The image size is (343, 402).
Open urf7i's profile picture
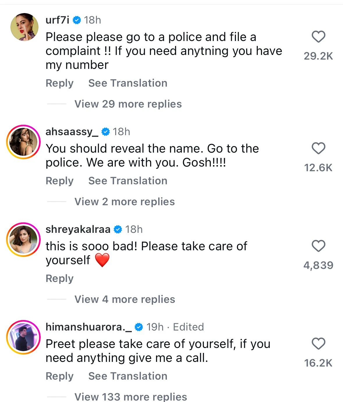[x=24, y=27]
